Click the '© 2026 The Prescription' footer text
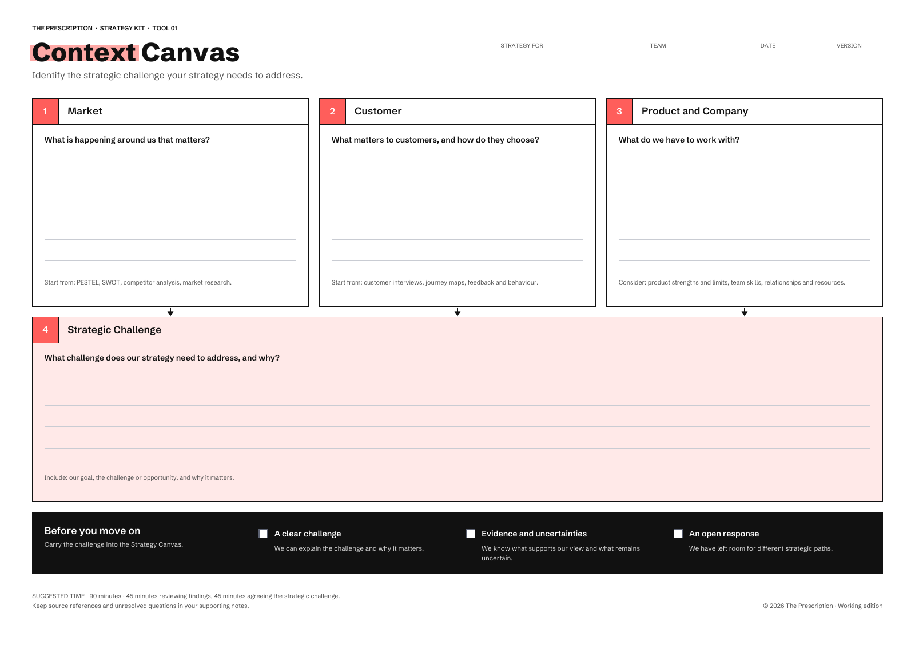Viewport: 915px width, 648px height. click(x=822, y=606)
